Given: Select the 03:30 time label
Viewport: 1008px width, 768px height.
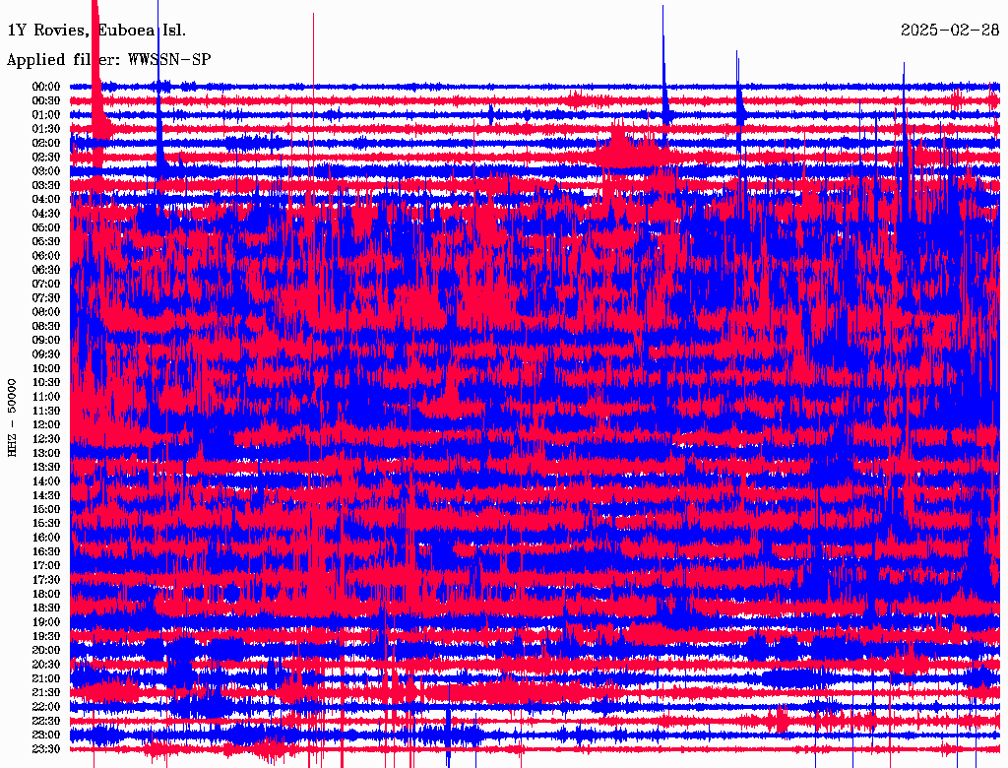Looking at the screenshot, I should 46,186.
